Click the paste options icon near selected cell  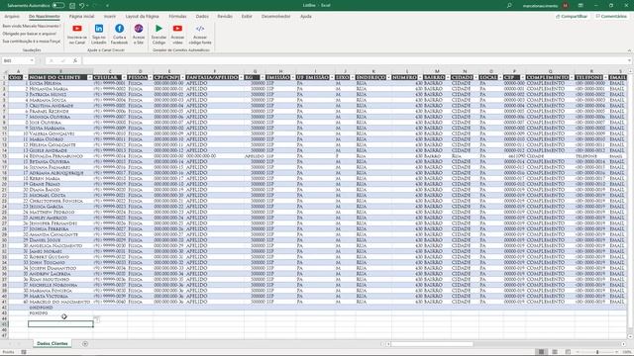97,319
